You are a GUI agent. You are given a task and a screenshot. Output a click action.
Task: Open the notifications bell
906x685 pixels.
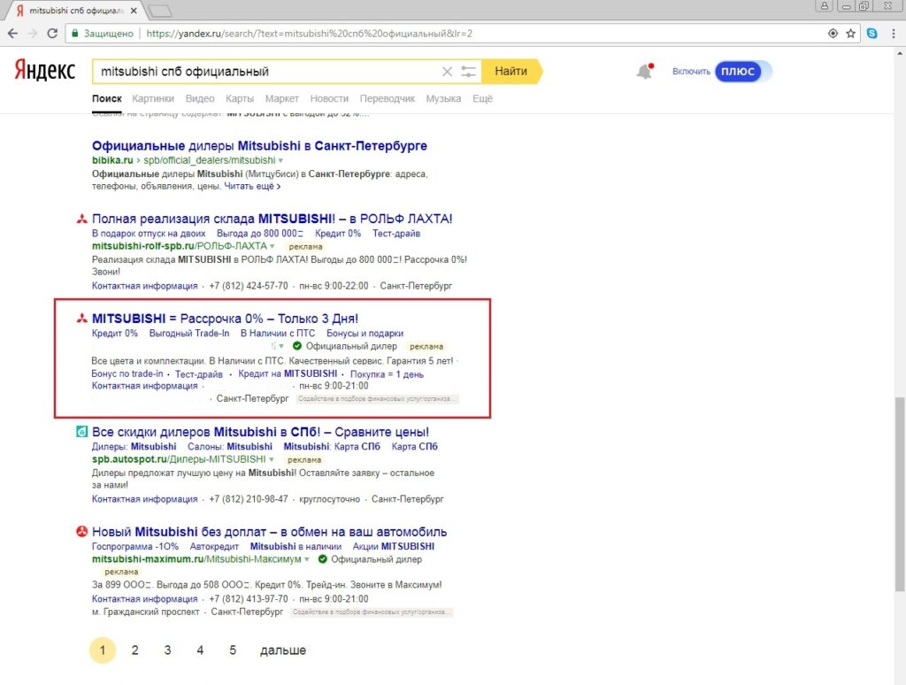645,72
